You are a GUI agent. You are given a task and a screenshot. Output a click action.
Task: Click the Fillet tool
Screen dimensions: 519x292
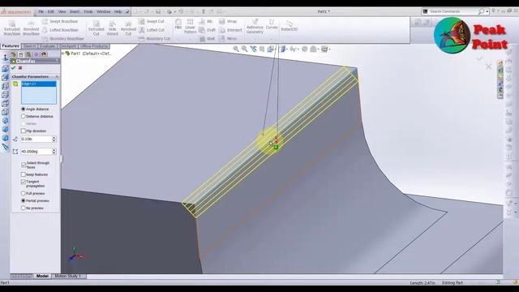coord(178,24)
